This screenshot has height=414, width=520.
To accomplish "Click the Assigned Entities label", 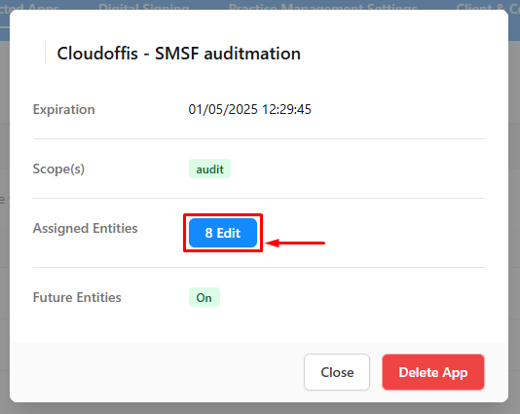I will [86, 228].
